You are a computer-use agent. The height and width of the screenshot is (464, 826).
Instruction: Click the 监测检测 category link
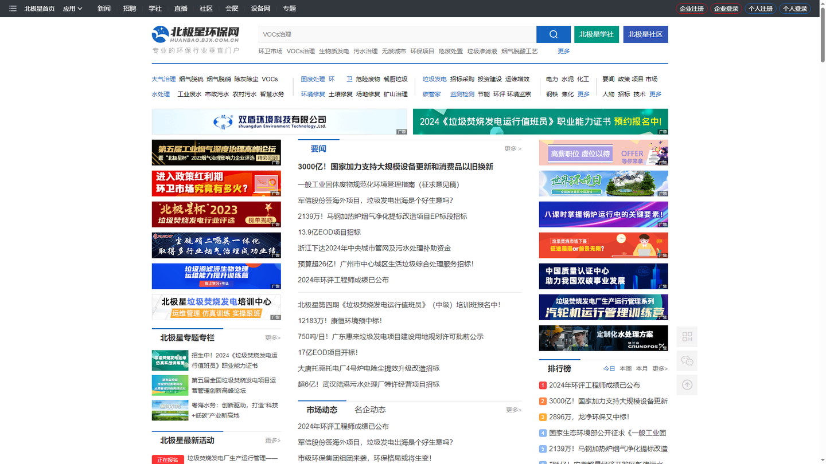(x=462, y=94)
